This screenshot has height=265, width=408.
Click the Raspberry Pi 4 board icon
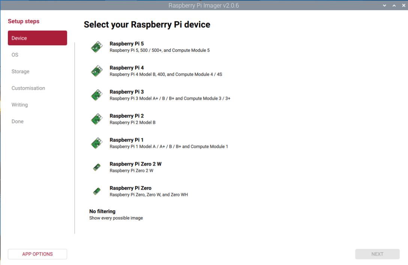[97, 71]
